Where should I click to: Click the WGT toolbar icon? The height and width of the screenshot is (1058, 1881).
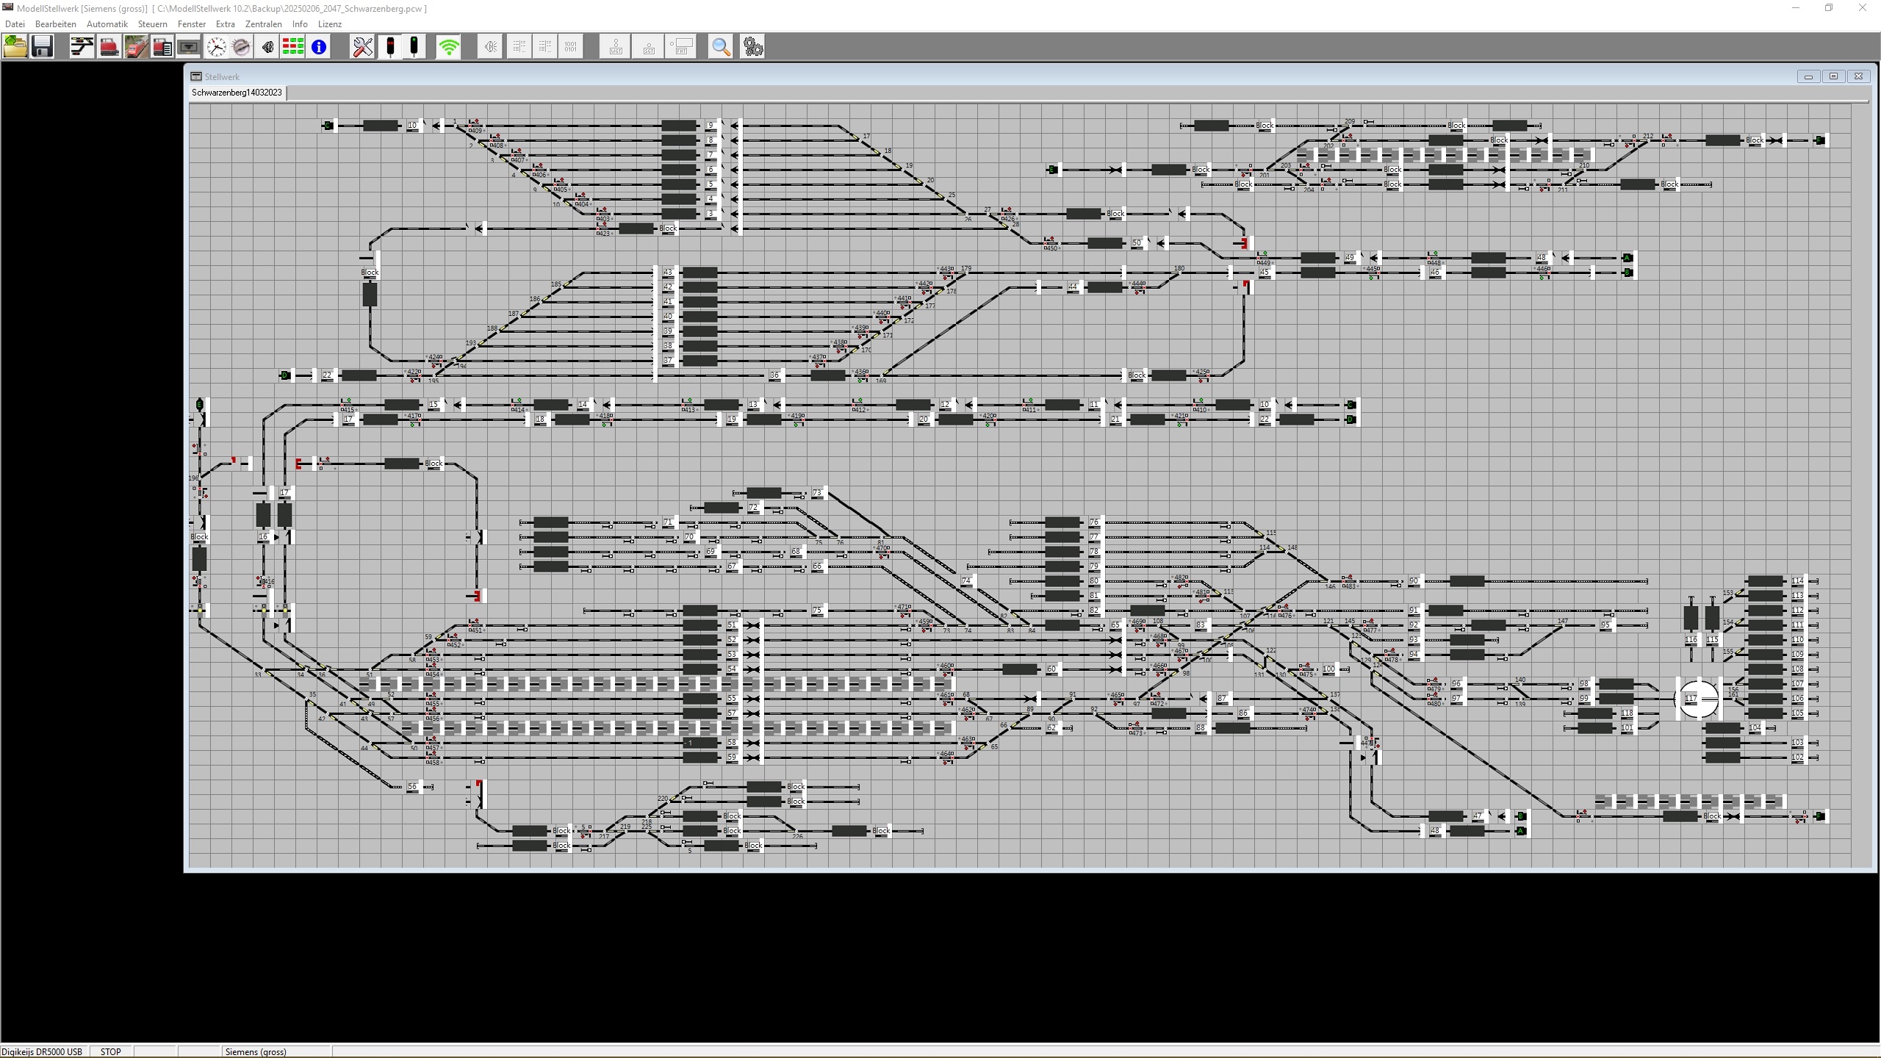pyautogui.click(x=616, y=46)
